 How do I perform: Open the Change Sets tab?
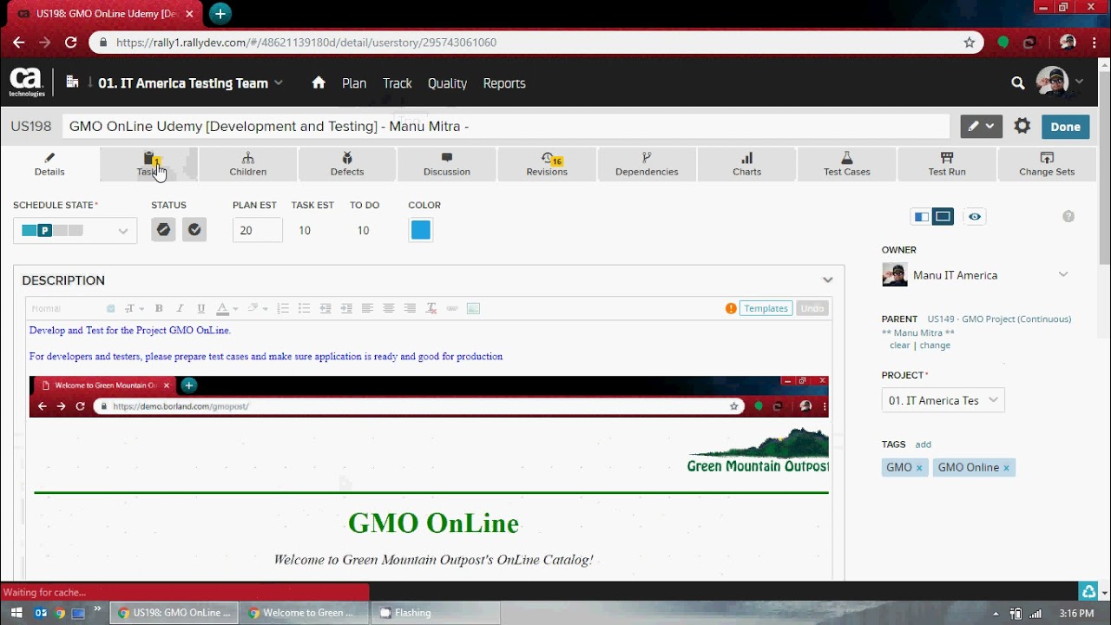[1047, 164]
